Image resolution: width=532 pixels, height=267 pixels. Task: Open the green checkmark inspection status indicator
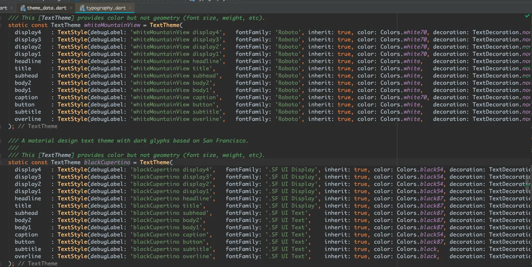coord(527,16)
